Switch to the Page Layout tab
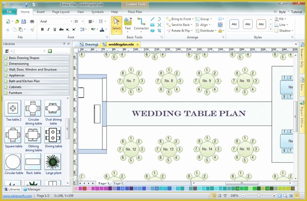 (x=61, y=12)
